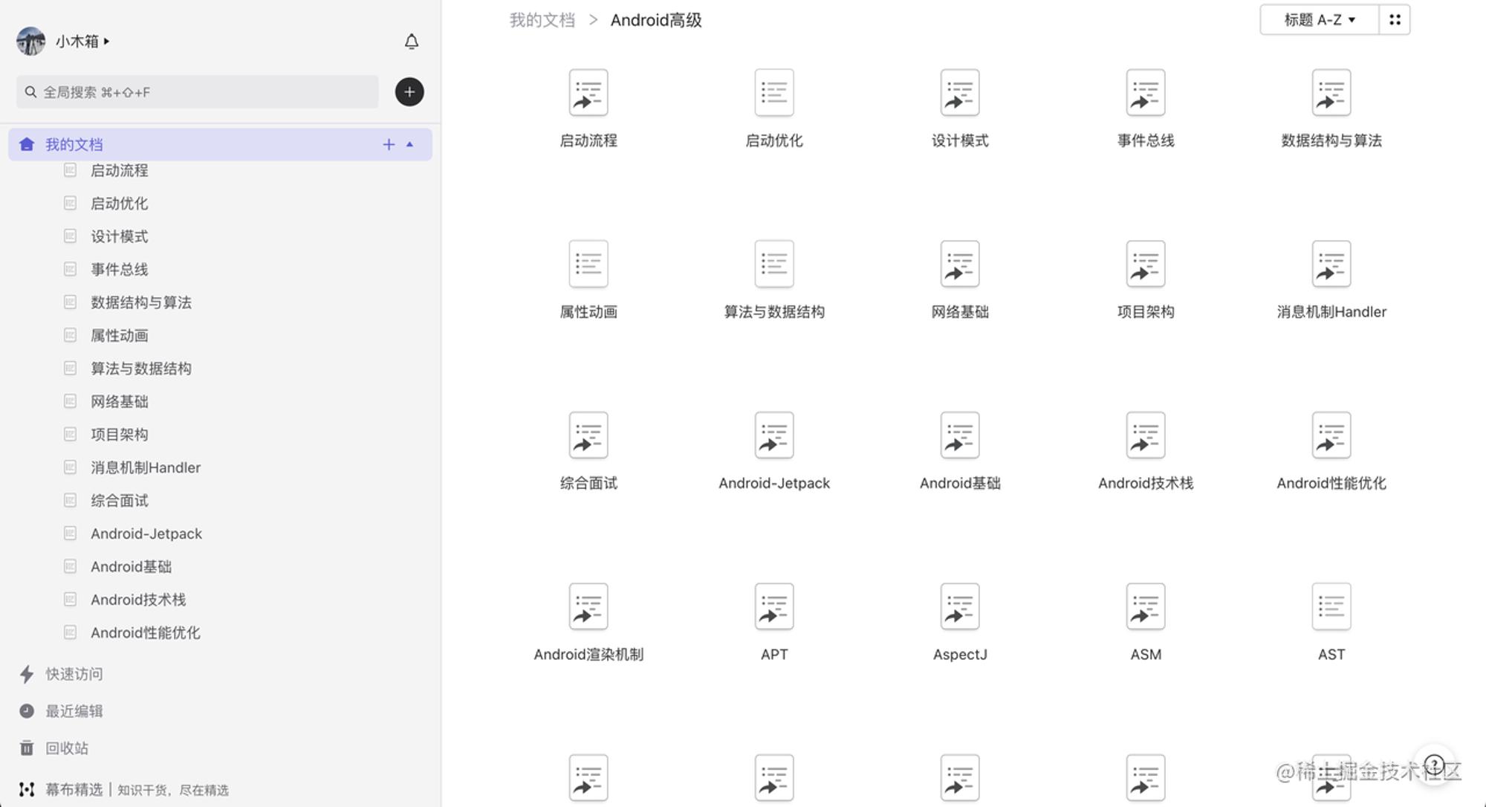Open the ASM document icon
Screen dimensions: 1486x807
click(1146, 606)
